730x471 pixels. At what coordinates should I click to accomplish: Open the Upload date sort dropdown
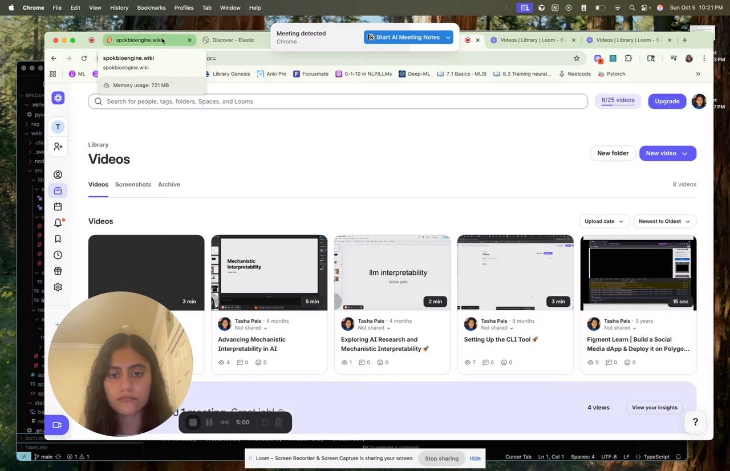604,221
